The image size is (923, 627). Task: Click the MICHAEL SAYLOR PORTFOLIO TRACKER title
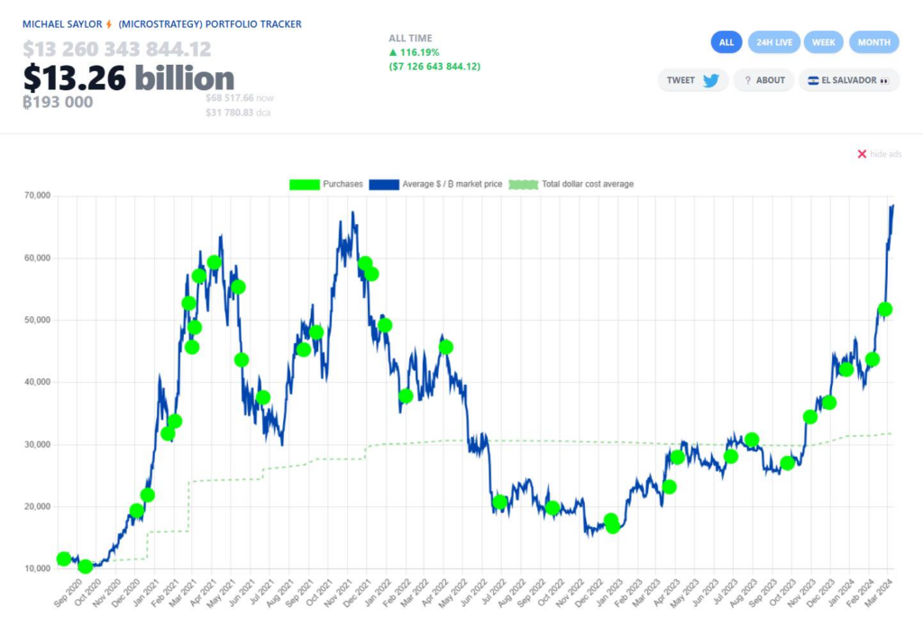(162, 24)
